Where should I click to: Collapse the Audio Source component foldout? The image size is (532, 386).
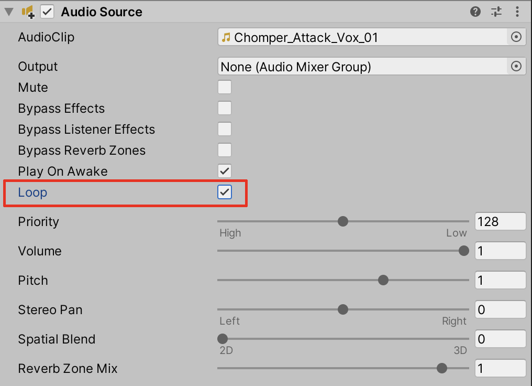coord(9,12)
